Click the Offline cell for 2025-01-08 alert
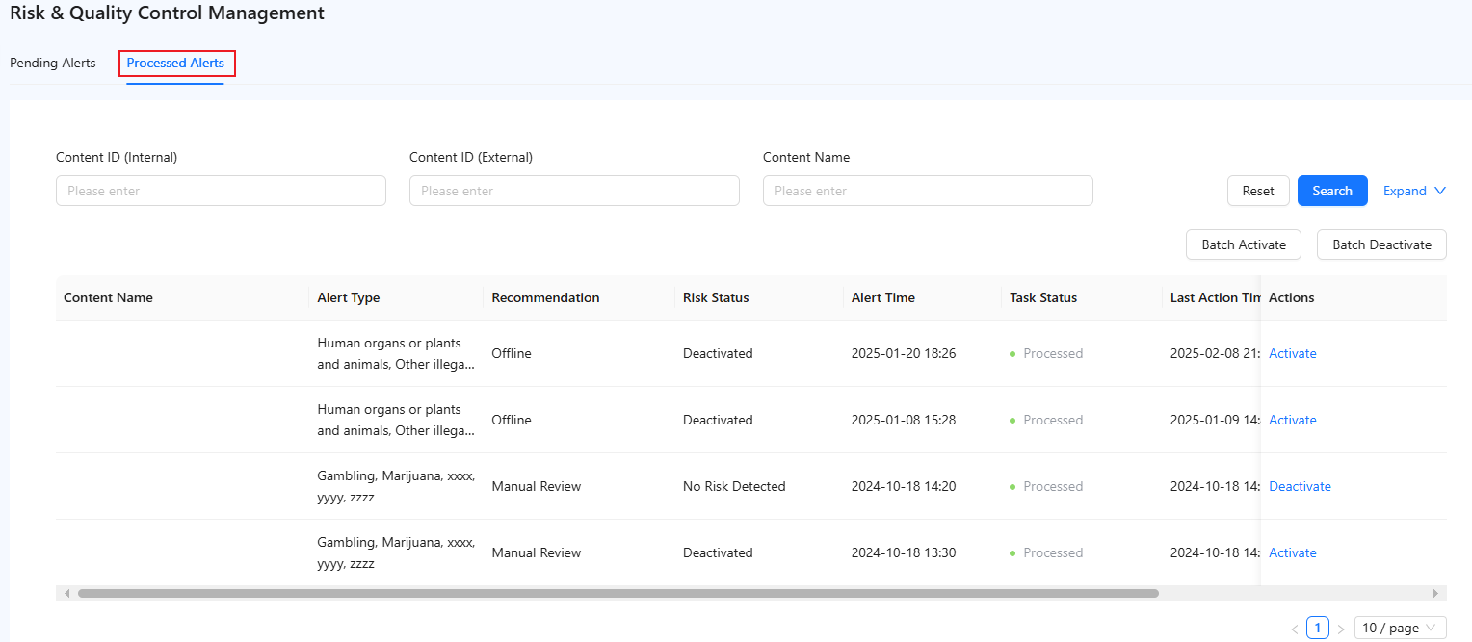This screenshot has width=1472, height=642. (x=512, y=420)
